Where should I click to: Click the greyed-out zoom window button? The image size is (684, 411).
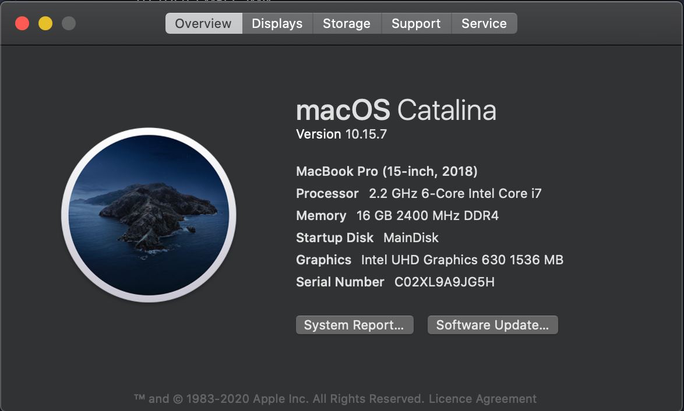coord(69,23)
